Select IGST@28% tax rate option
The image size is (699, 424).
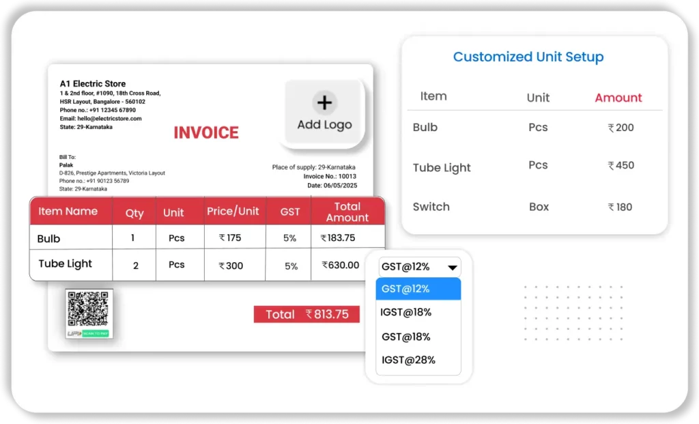[408, 360]
